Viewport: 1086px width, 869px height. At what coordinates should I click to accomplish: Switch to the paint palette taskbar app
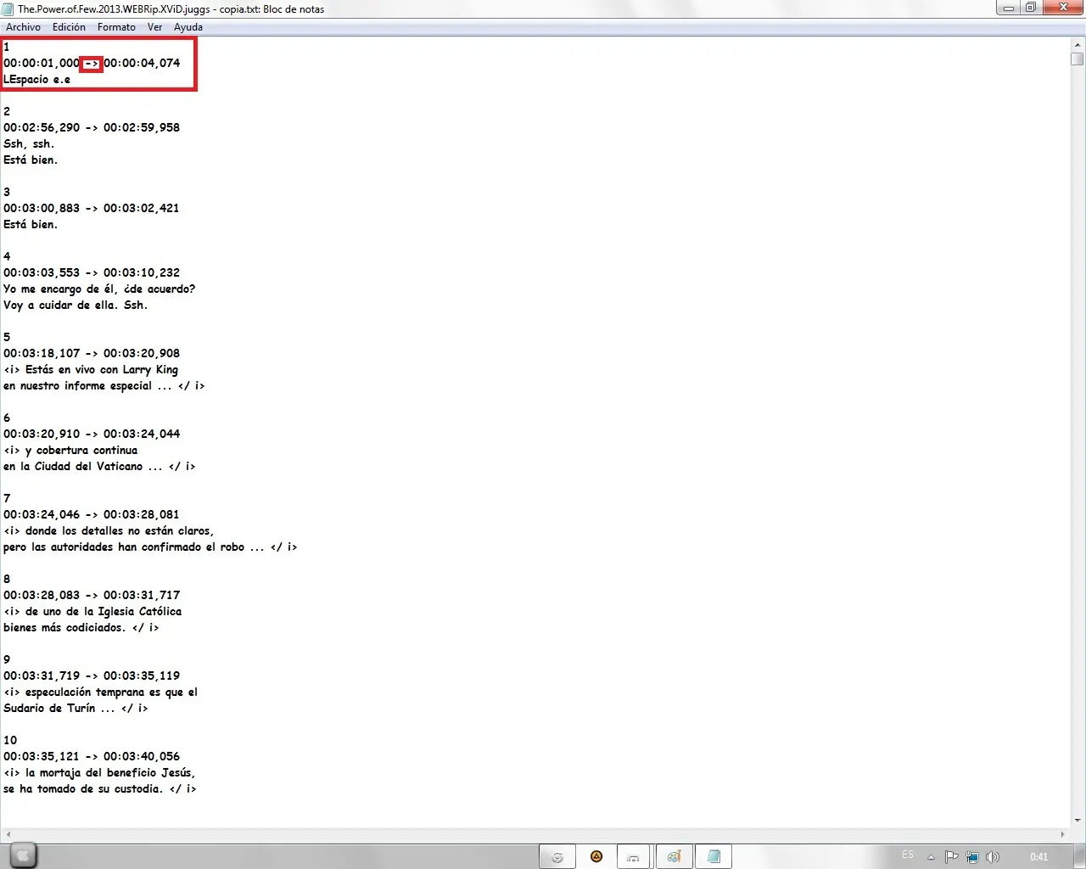674,857
